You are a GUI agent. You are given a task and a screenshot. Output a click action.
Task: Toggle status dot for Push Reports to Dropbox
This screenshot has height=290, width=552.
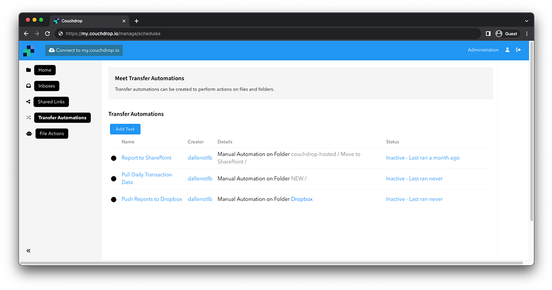[x=114, y=199]
